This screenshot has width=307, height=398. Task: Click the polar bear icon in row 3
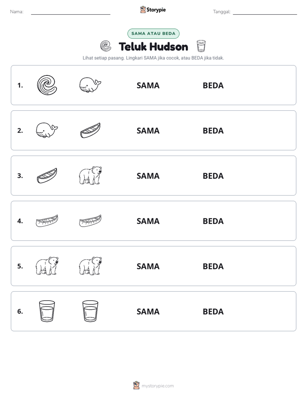point(90,175)
